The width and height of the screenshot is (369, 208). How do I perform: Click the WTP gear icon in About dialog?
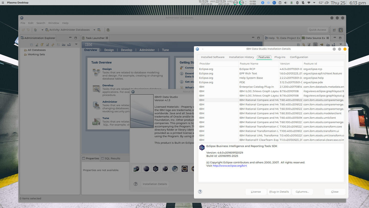click(184, 169)
